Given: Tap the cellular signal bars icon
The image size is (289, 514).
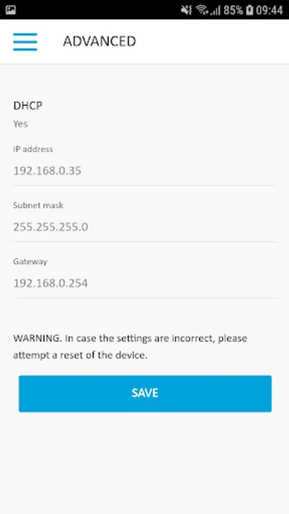Looking at the screenshot, I should (x=215, y=10).
